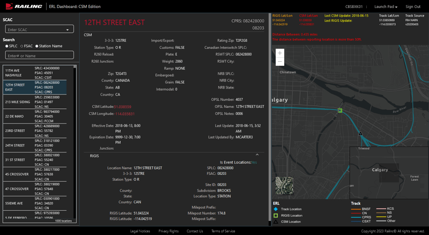Select 24TH STREET location

pos(35,145)
